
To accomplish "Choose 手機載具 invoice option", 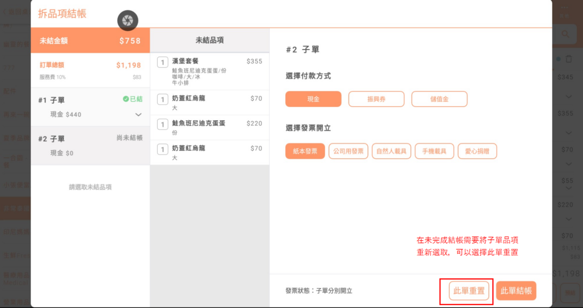I will pyautogui.click(x=434, y=151).
